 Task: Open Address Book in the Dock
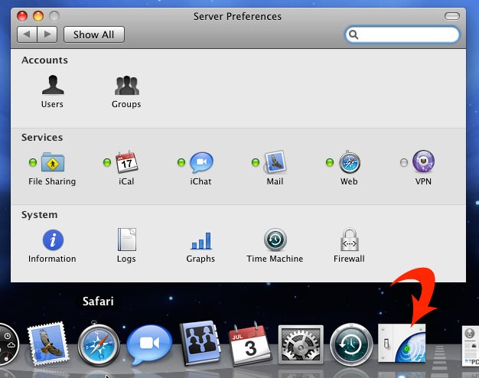200,343
